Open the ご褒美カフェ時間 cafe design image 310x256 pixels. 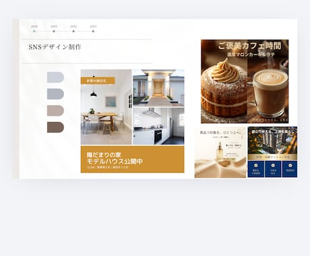click(x=245, y=82)
